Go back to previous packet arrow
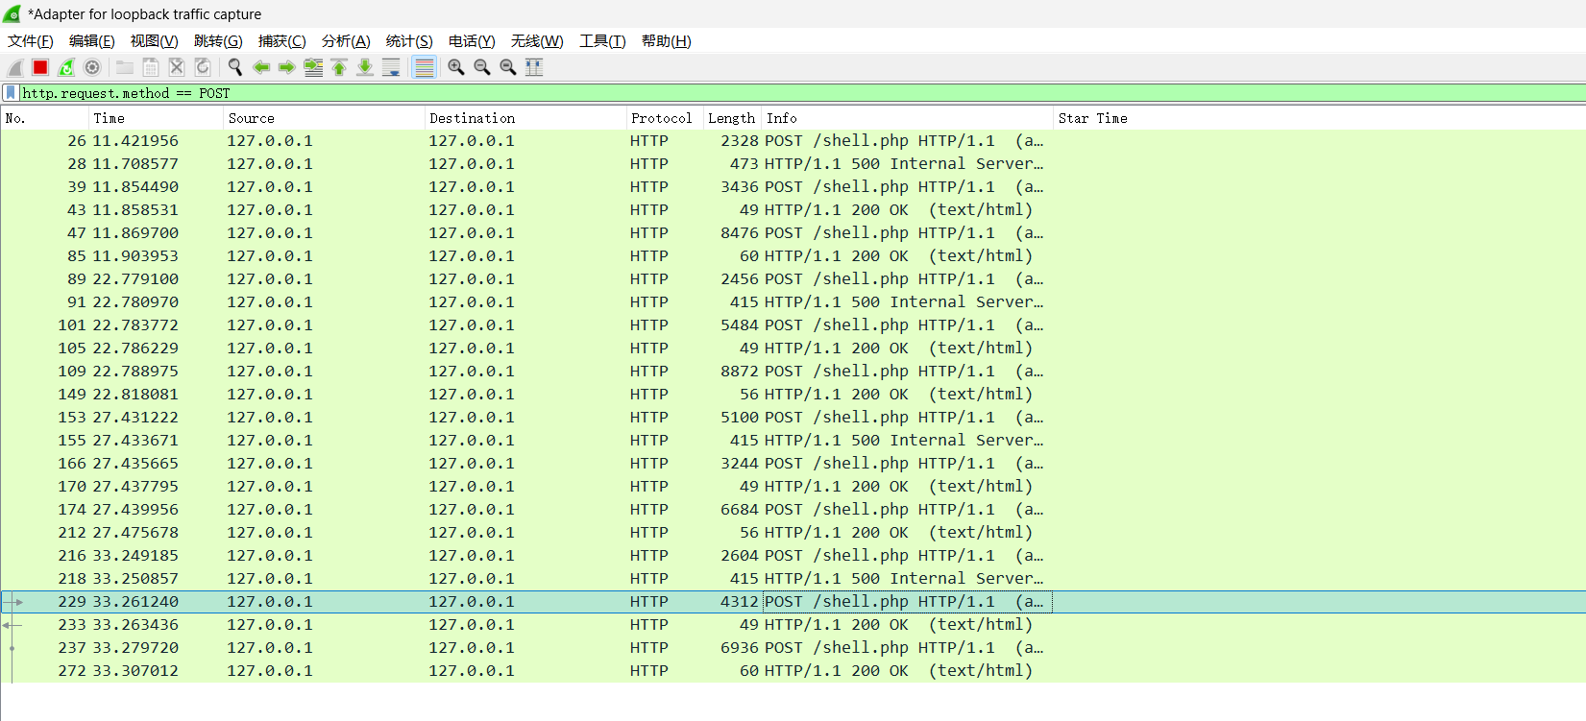Screen dimensions: 1586x721 tap(260, 67)
